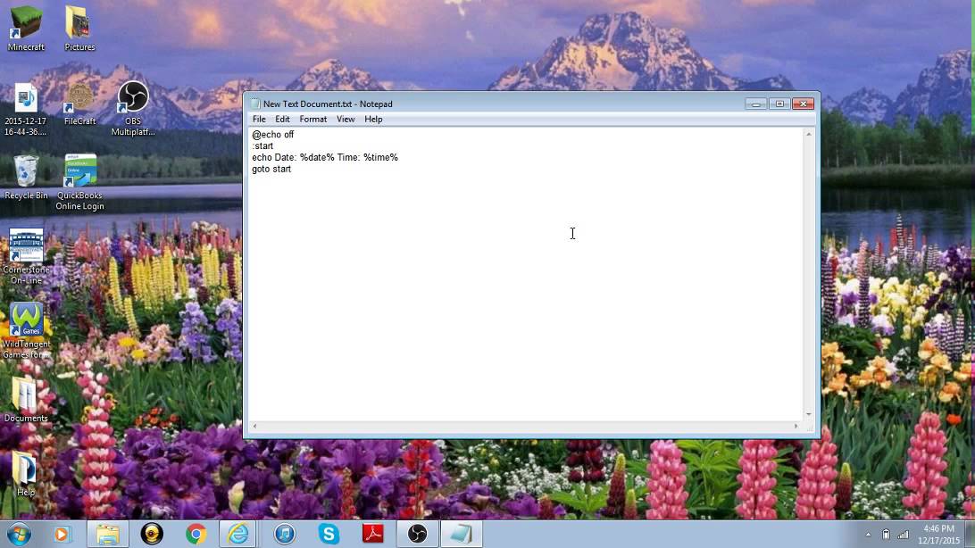Place cursor in the '@echo off' line

pyautogui.click(x=273, y=134)
